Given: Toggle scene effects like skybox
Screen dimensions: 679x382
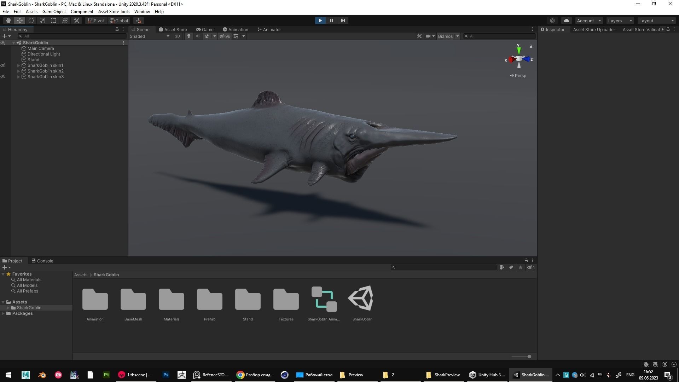Looking at the screenshot, I should pos(207,36).
